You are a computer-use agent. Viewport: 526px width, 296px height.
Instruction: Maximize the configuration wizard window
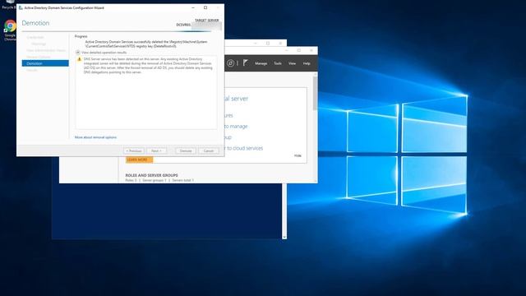pyautogui.click(x=205, y=7)
